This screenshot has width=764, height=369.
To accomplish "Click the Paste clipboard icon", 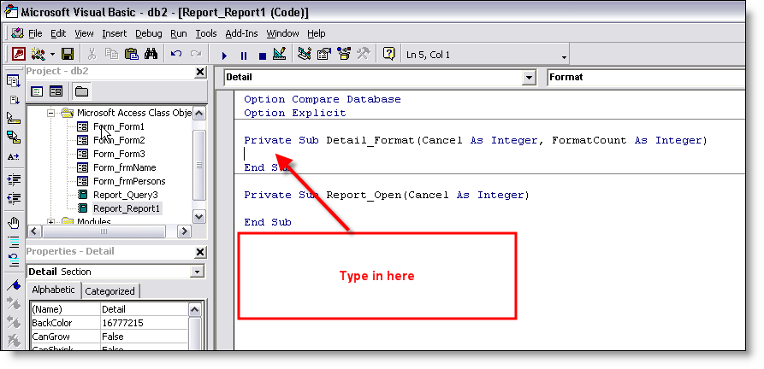I will click(x=131, y=54).
